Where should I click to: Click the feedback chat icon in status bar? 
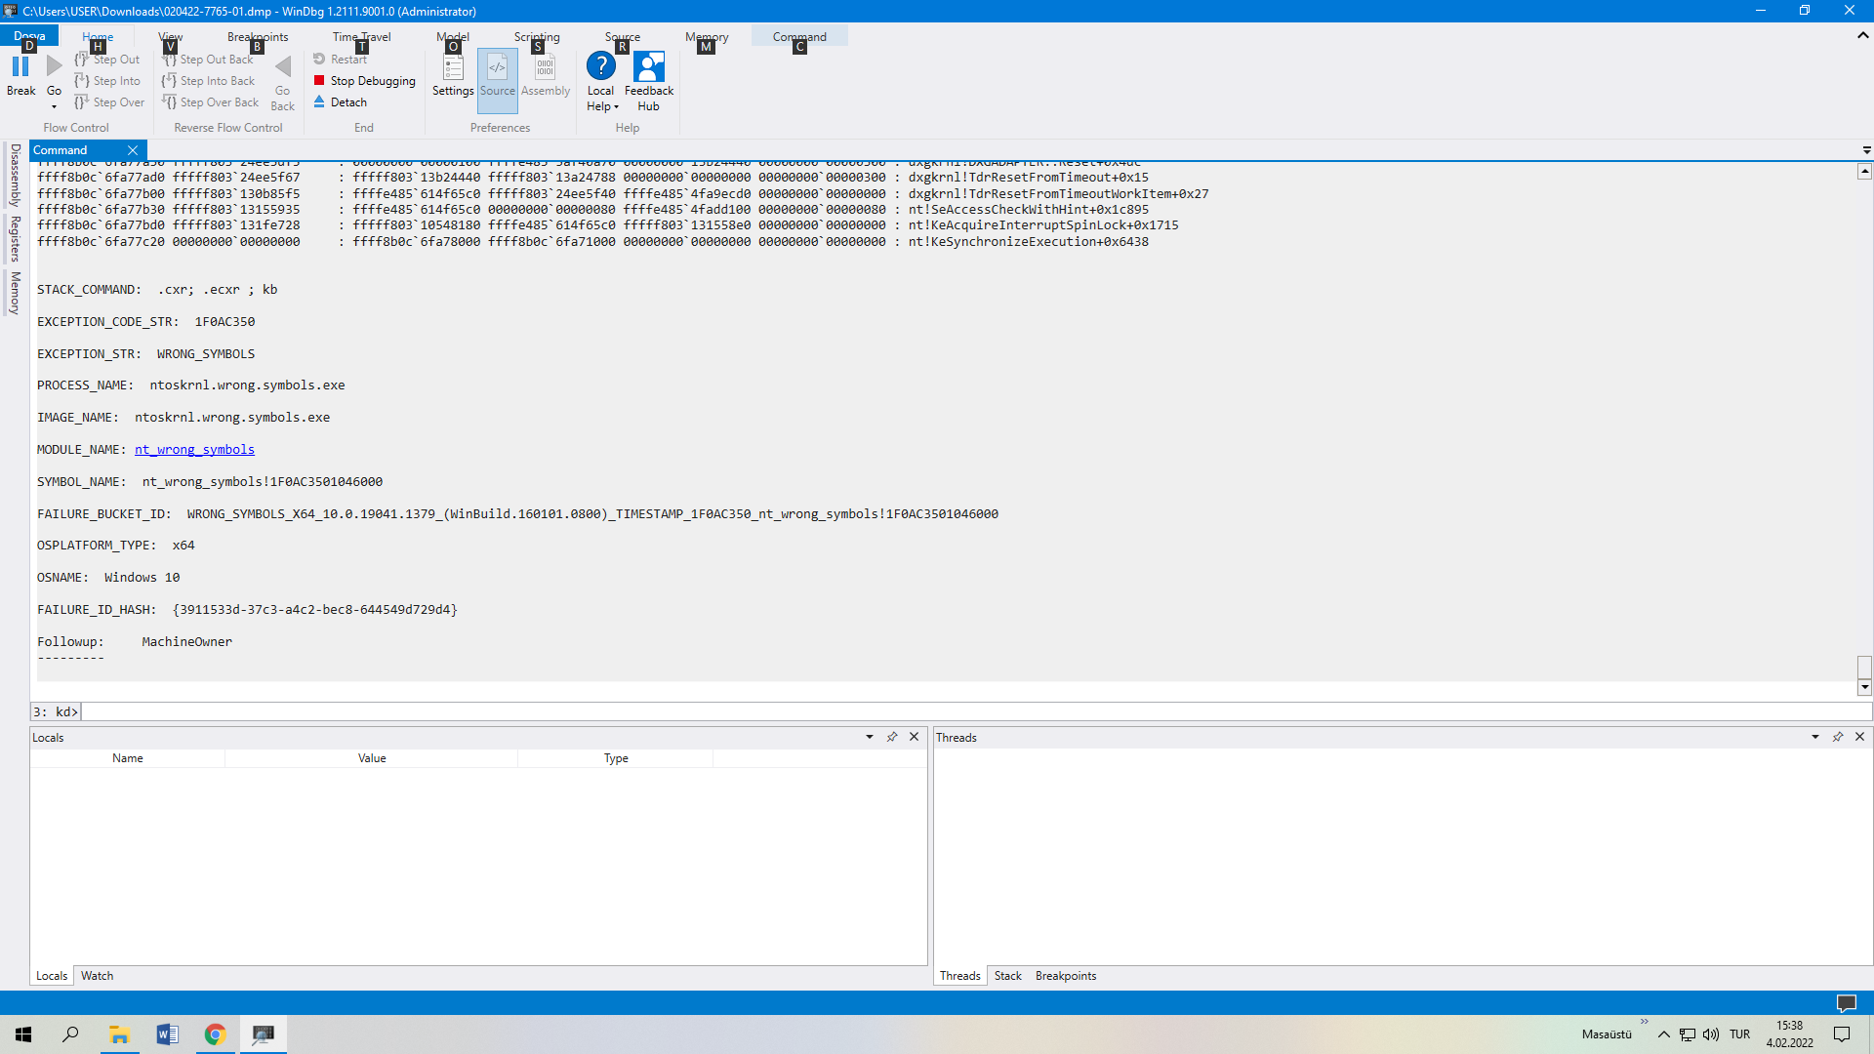[1846, 1003]
